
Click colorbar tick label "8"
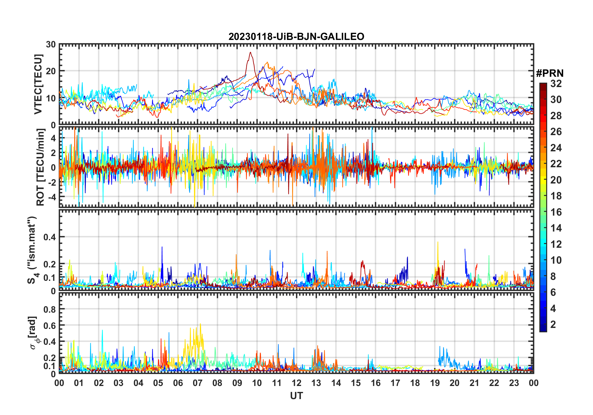[553, 276]
